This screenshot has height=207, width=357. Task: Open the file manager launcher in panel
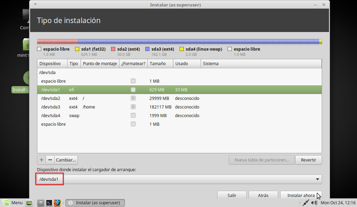click(40, 203)
